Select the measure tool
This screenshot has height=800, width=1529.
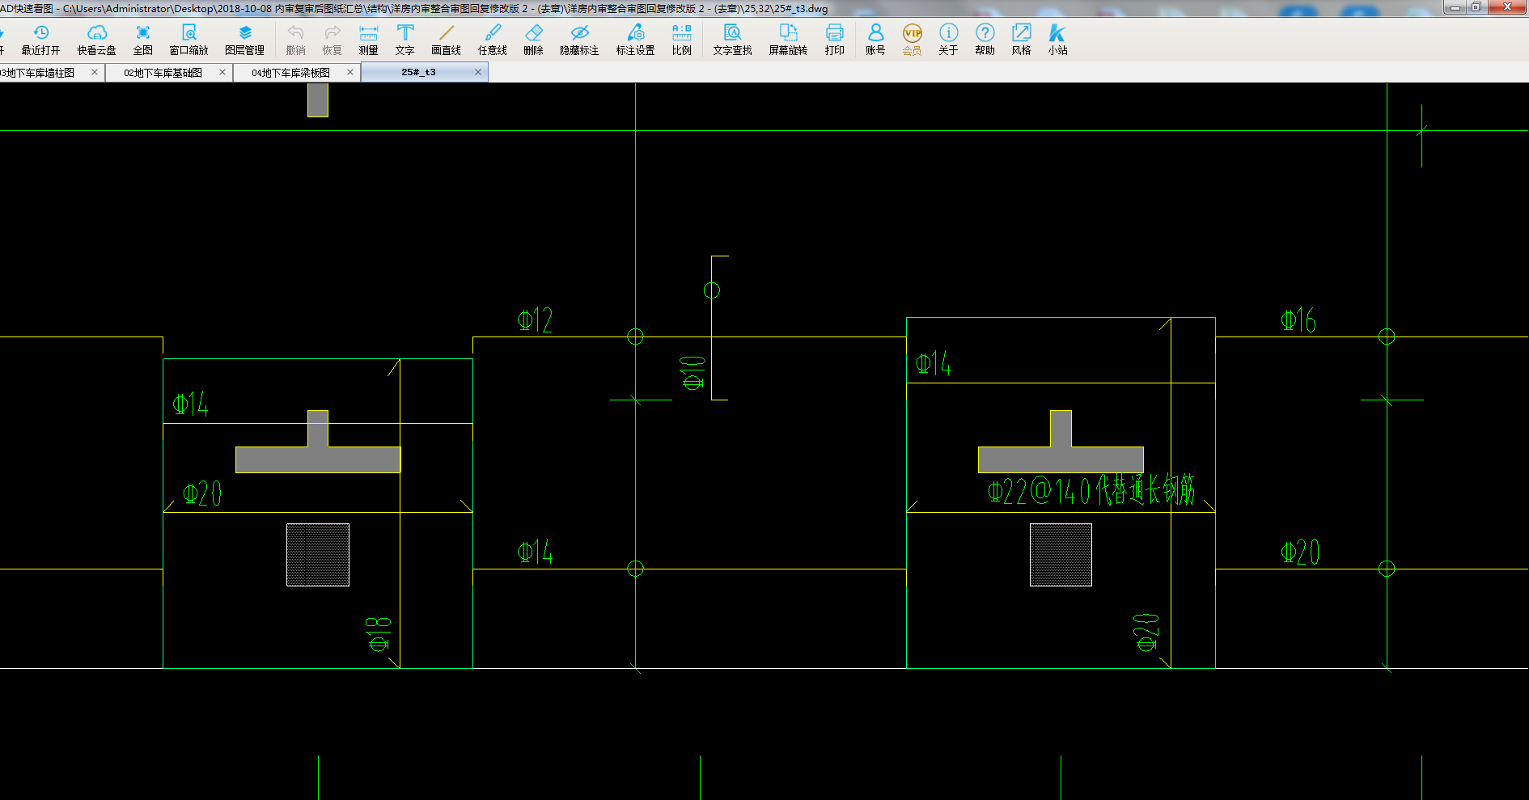tap(369, 40)
